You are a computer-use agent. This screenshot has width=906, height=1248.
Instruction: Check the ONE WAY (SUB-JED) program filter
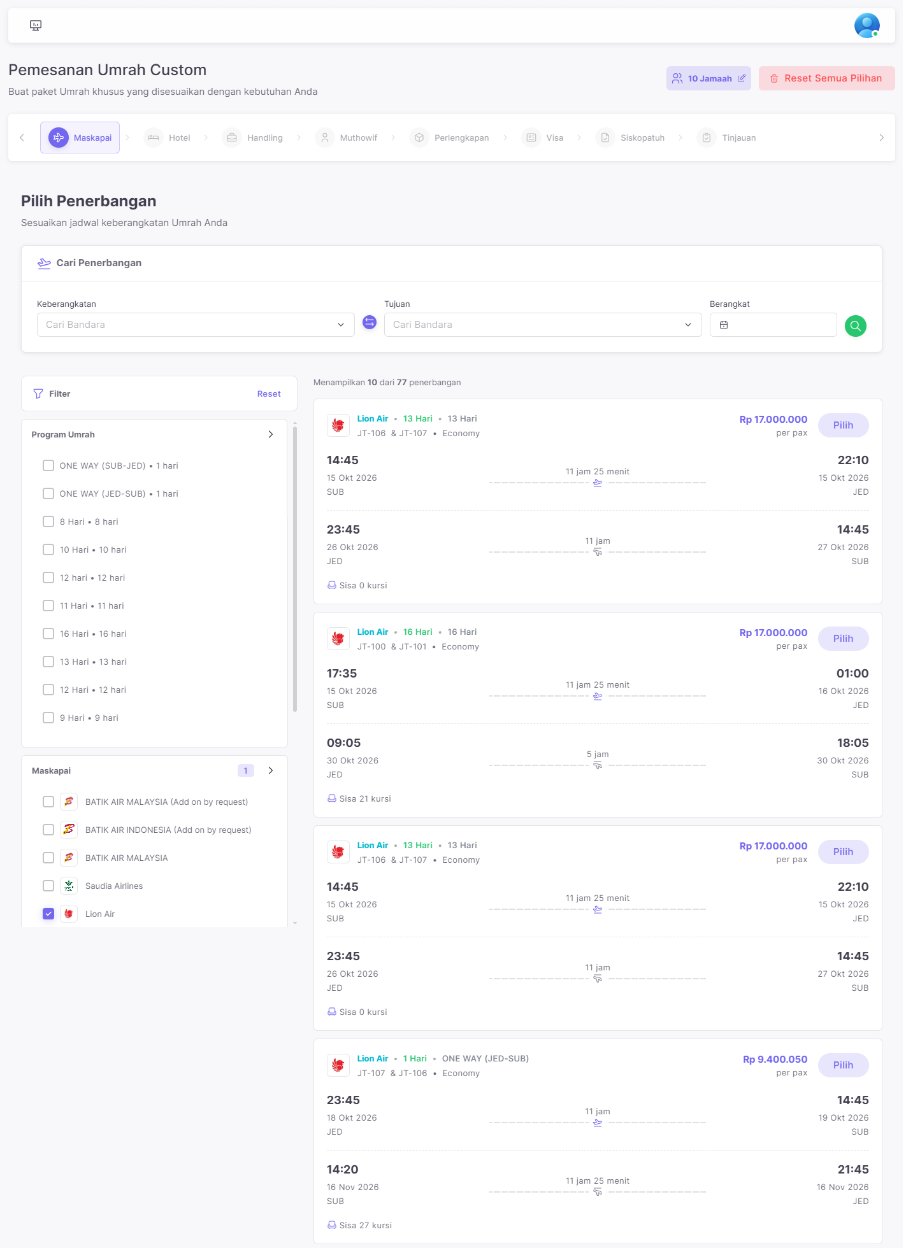point(48,465)
